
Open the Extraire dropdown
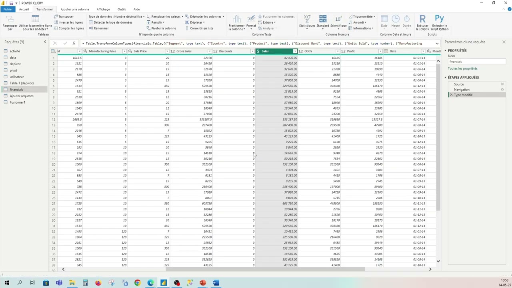(x=267, y=22)
